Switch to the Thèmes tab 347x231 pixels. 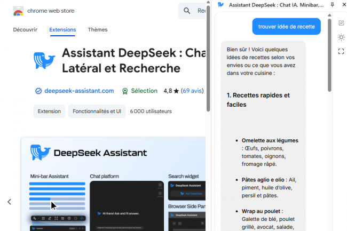[98, 30]
